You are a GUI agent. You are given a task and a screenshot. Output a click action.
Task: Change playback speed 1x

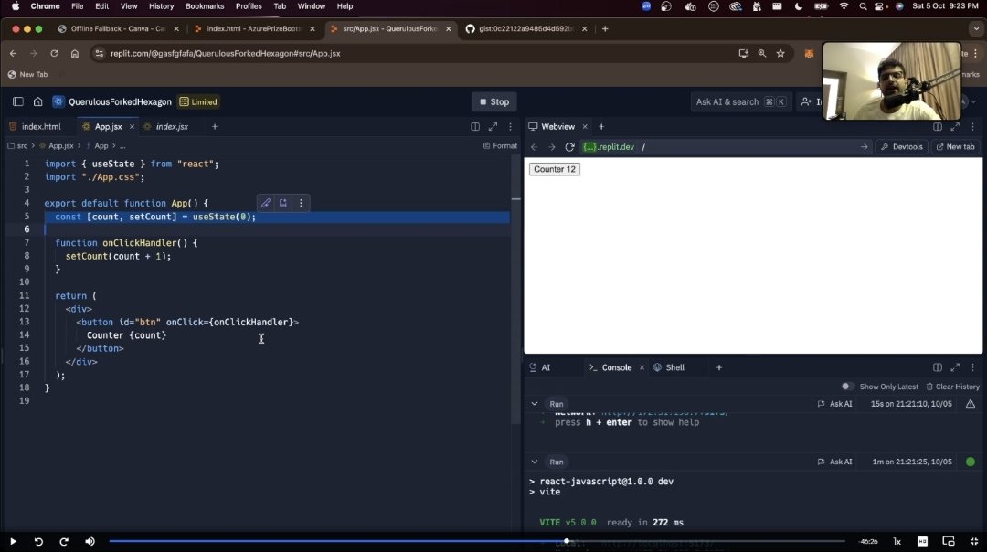pos(897,541)
